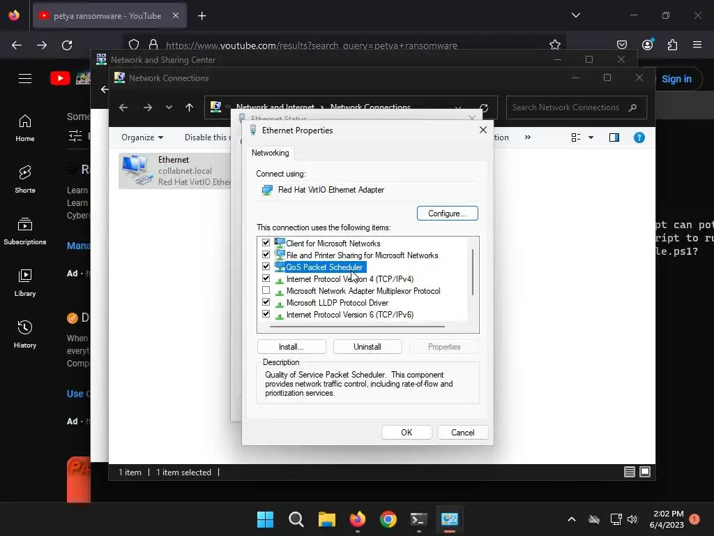
Task: Click the horizontal scrollbar in items list
Action: pos(357,327)
